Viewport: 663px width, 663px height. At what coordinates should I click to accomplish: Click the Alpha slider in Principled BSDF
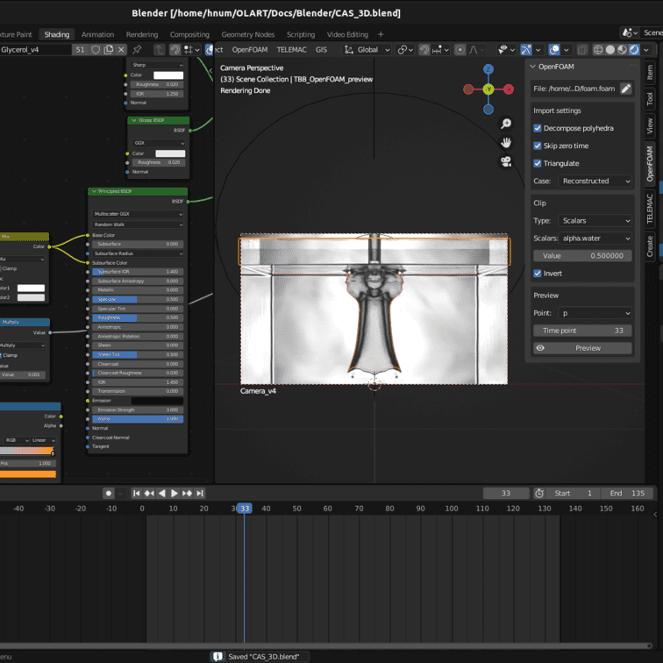tap(138, 418)
